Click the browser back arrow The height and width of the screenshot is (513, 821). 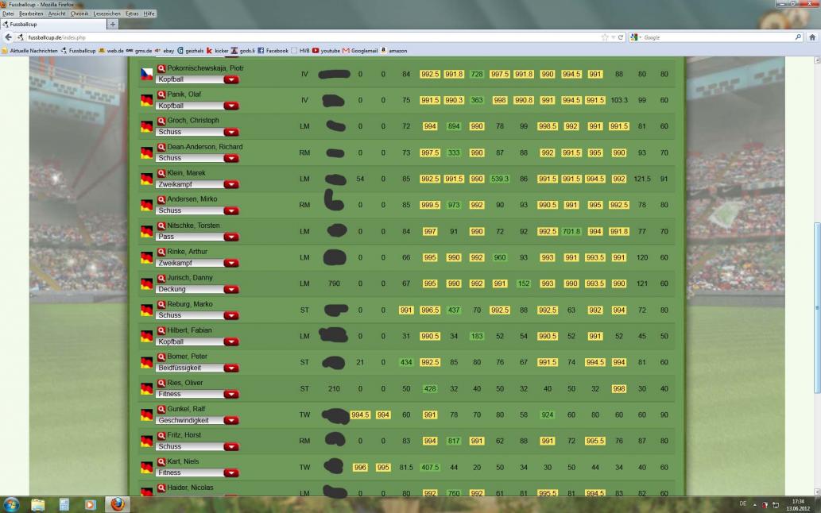tap(8, 37)
